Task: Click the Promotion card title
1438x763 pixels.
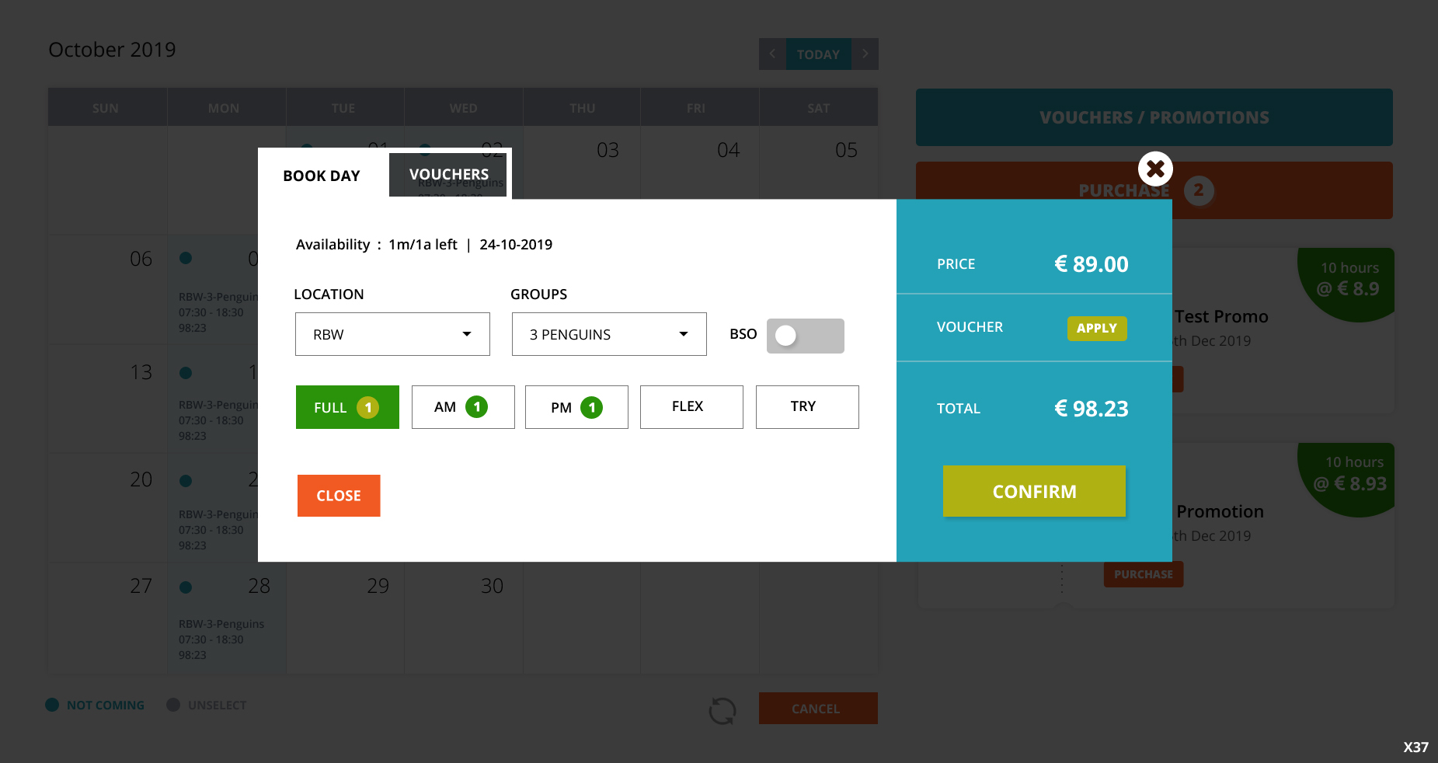Action: click(x=1220, y=512)
